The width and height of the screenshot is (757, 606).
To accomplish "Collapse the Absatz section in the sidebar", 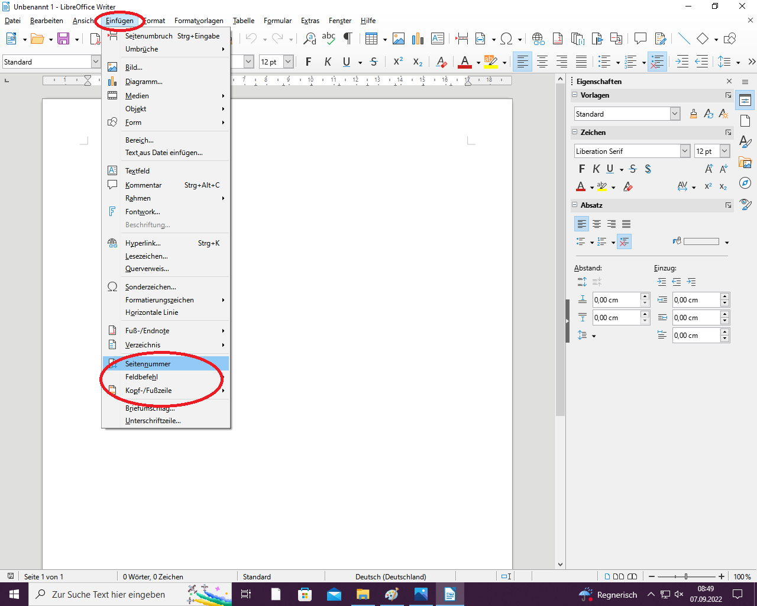I will [x=574, y=205].
